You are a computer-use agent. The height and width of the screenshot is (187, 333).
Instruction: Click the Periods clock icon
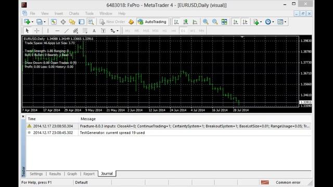click(x=268, y=22)
